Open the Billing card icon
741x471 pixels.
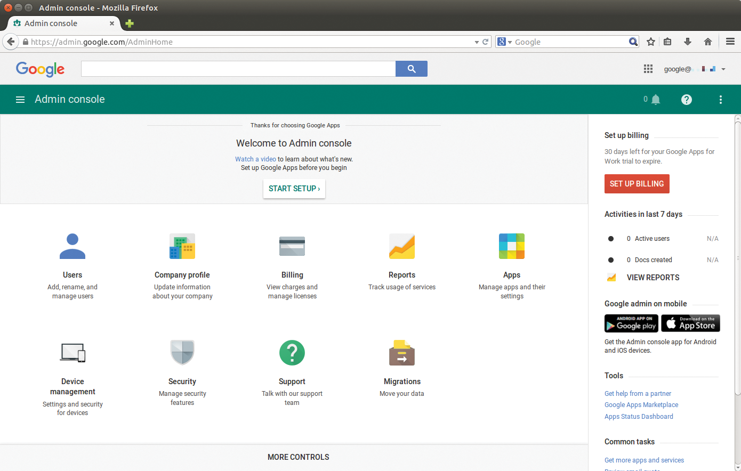(x=292, y=246)
